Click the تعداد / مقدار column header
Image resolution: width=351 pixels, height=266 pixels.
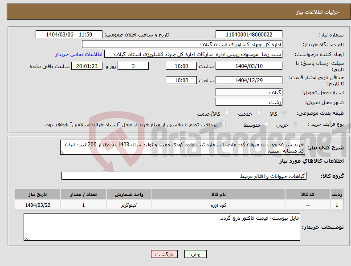coord(83,194)
